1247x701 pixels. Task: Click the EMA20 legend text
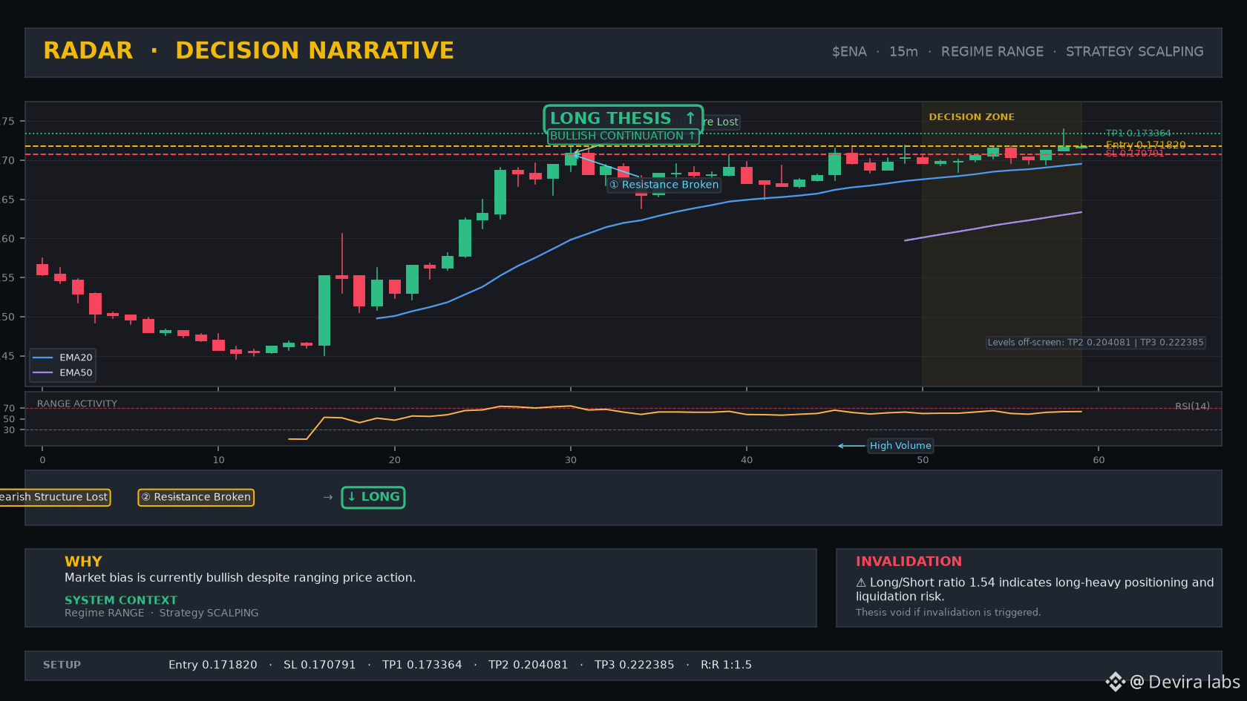(x=76, y=358)
